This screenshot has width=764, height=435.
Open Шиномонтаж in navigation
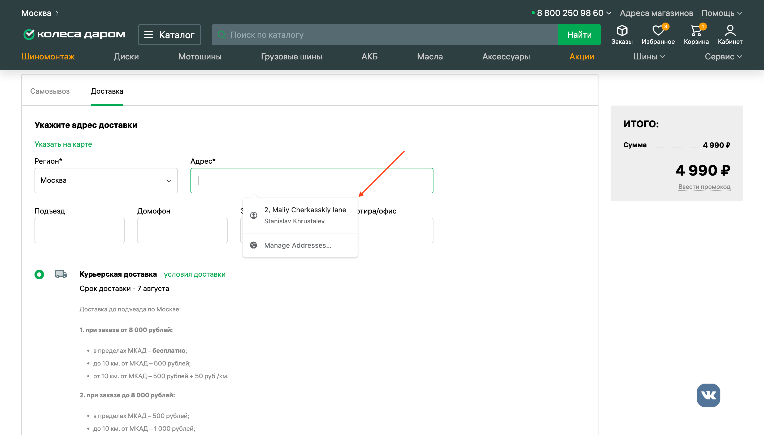[48, 56]
